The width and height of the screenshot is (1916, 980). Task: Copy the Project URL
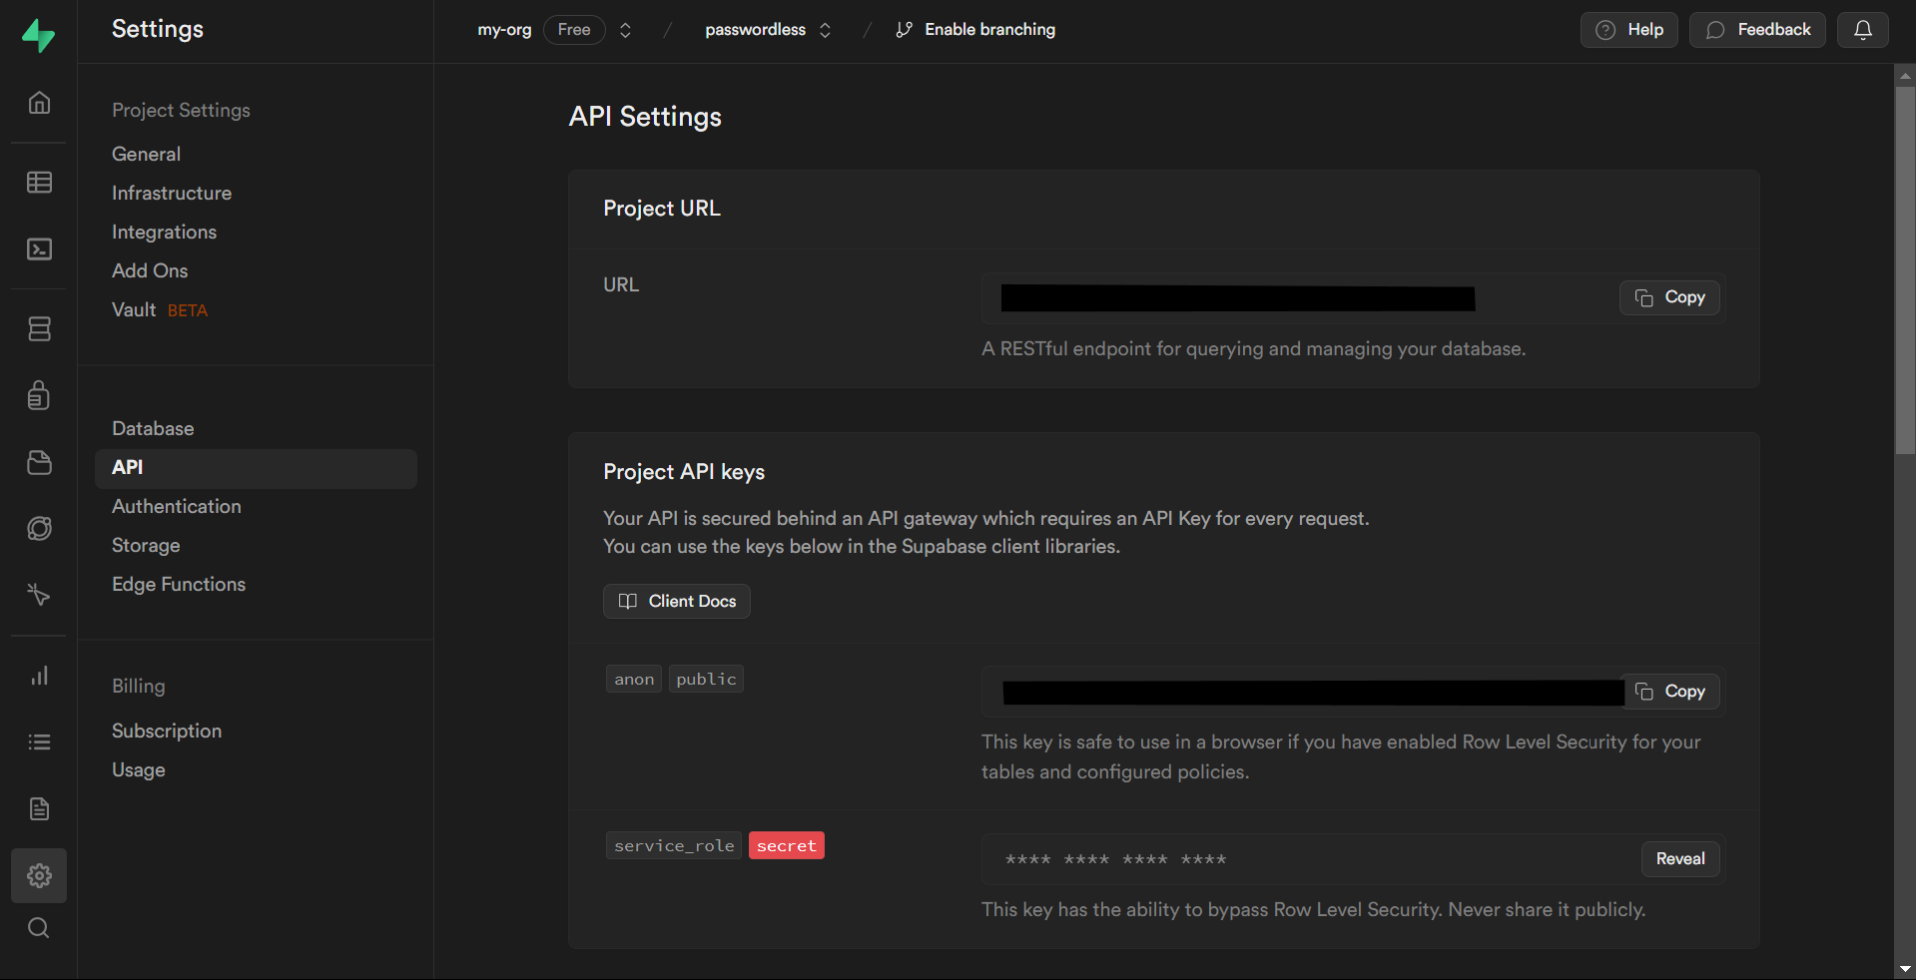click(x=1669, y=297)
